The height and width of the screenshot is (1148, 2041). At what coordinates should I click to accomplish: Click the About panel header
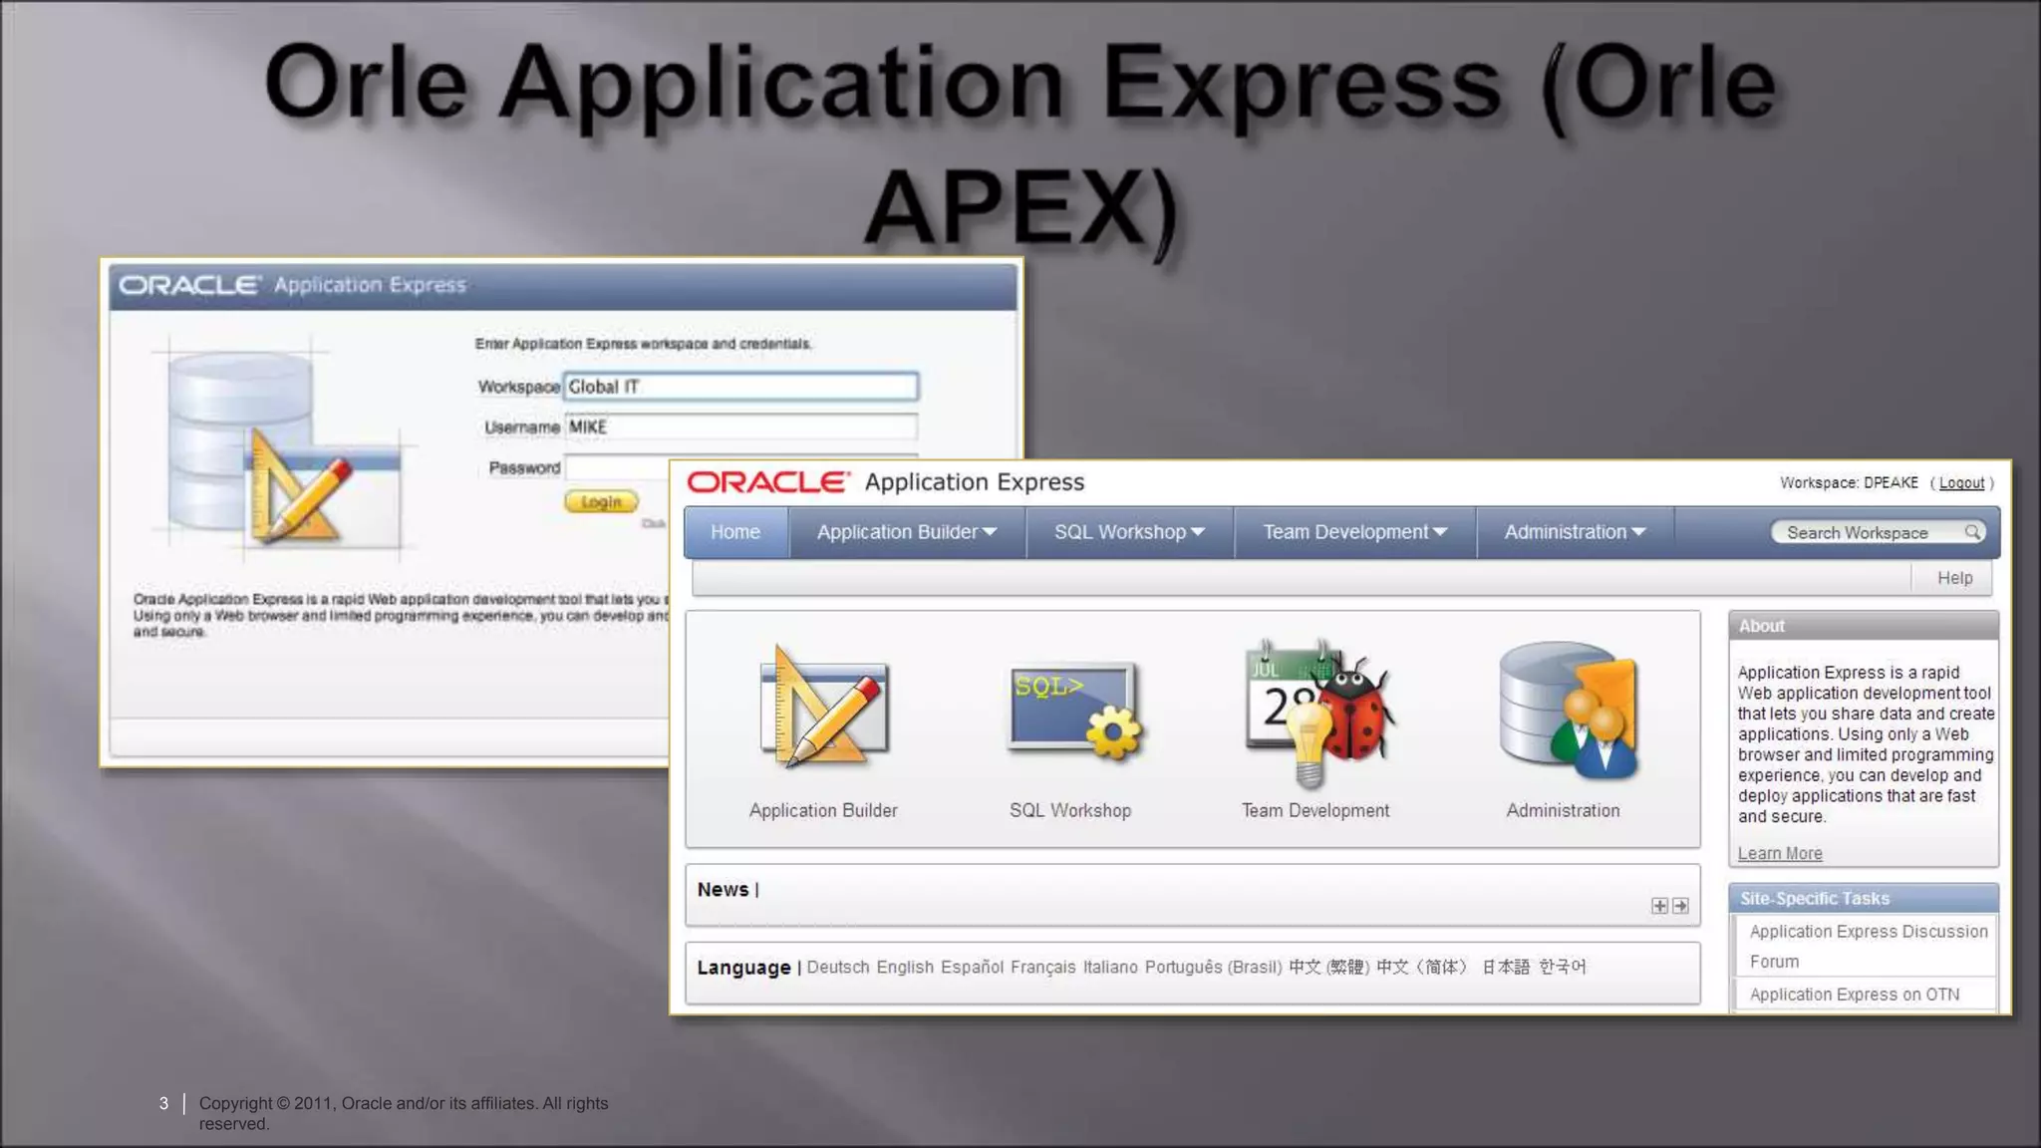pos(1863,626)
